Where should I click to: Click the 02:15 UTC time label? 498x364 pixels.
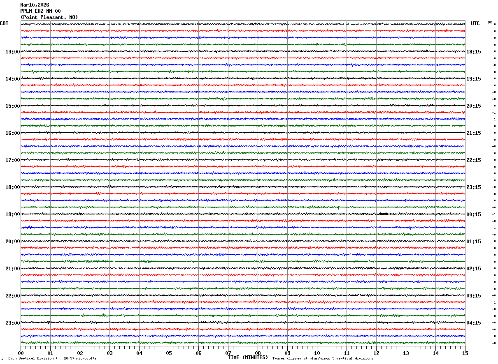pyautogui.click(x=474, y=269)
